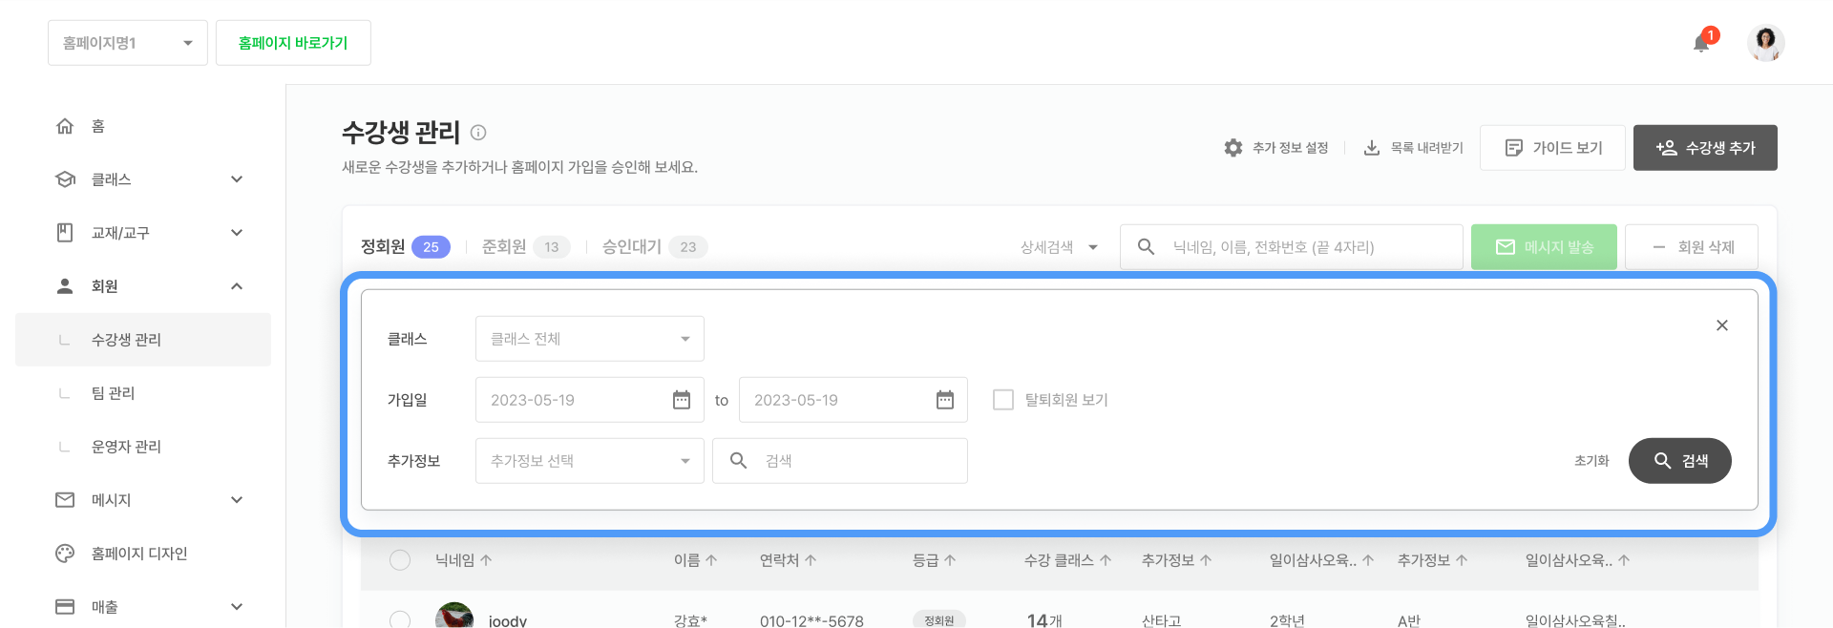This screenshot has height=628, width=1833.
Task: Close the detailed search panel
Action: 1721,325
